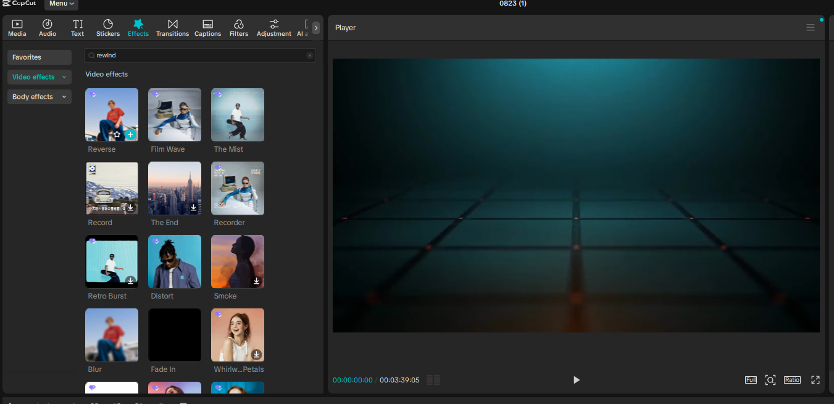This screenshot has width=834, height=404.
Task: Select the Film Wave effect thumbnail
Action: pyautogui.click(x=175, y=115)
